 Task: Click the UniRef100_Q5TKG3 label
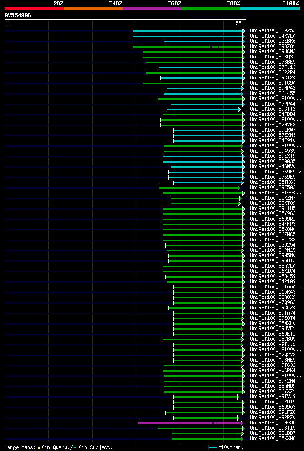coord(273,182)
